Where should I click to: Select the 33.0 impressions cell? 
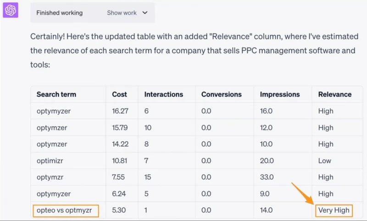267,177
